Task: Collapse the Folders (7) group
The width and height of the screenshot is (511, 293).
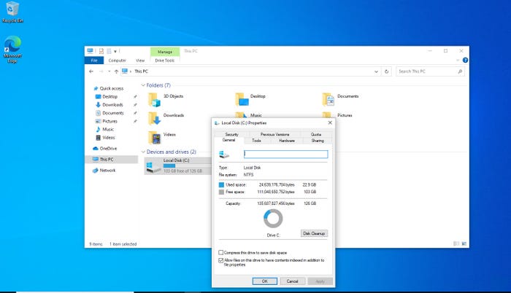Action: [143, 85]
